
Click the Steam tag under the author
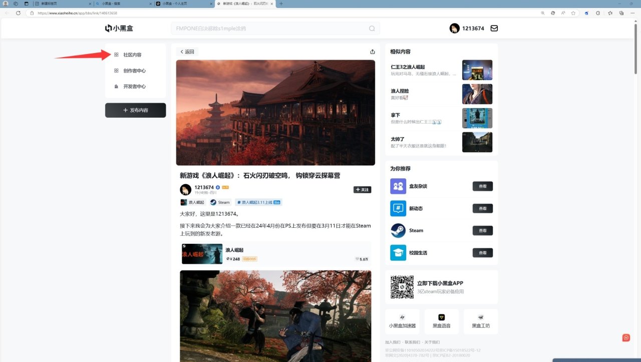click(220, 202)
